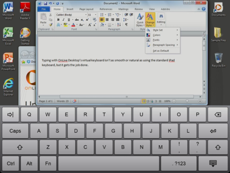This screenshot has height=173, width=230.
Task: Open the Calibri (Body) font name dropdown
Action: (86, 15)
